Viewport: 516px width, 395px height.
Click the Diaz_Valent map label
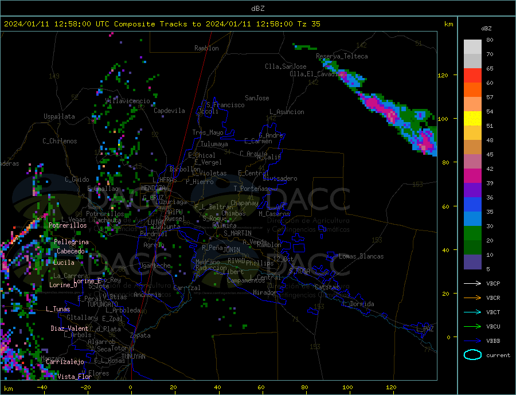(x=70, y=328)
